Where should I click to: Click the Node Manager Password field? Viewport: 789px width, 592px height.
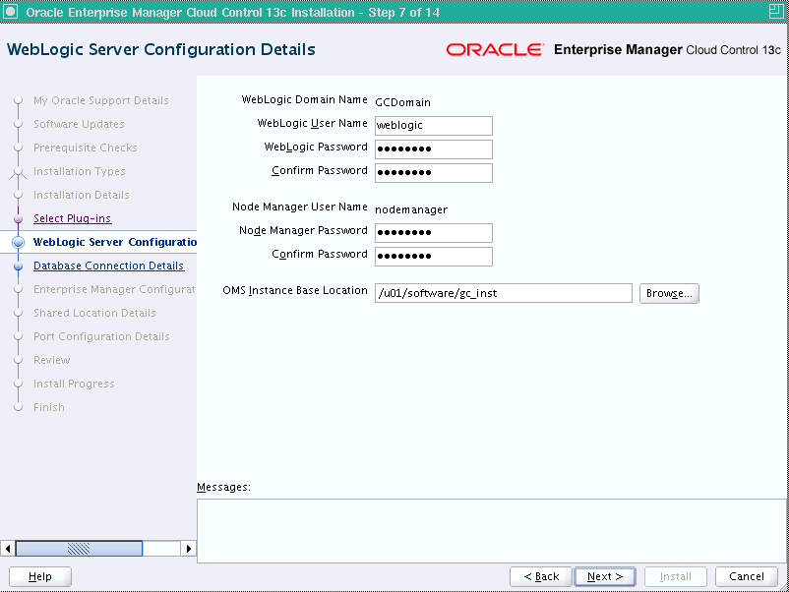pos(433,233)
